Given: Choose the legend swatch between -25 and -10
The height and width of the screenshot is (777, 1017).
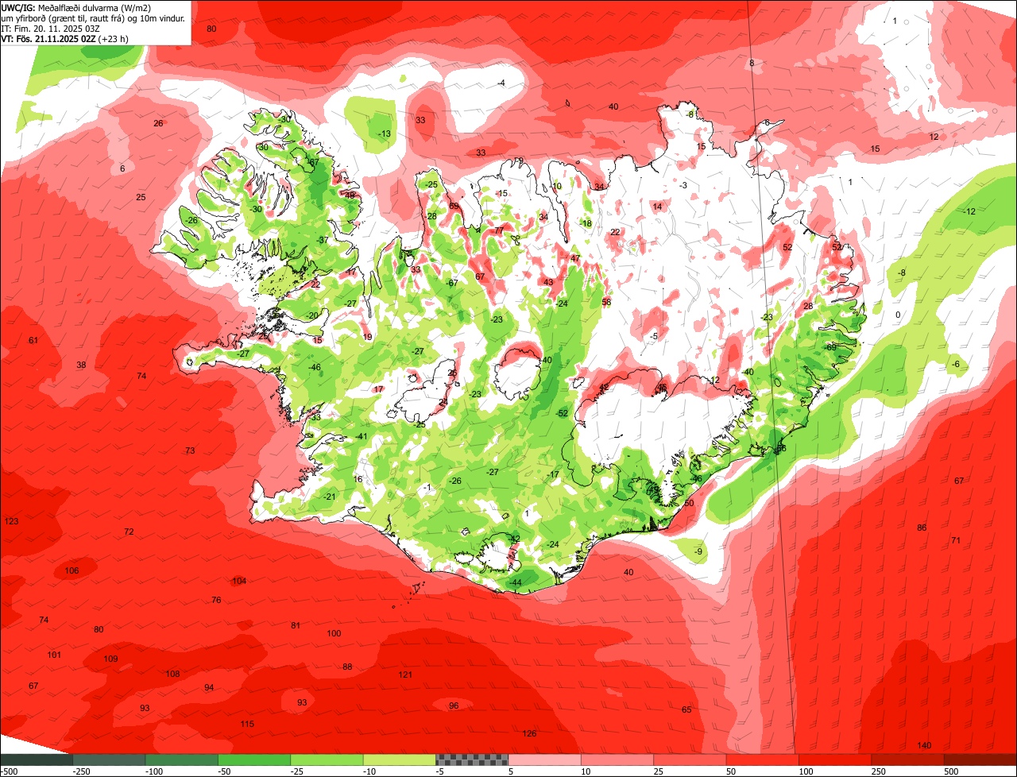Looking at the screenshot, I should [x=327, y=760].
